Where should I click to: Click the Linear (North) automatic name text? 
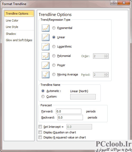79,91
